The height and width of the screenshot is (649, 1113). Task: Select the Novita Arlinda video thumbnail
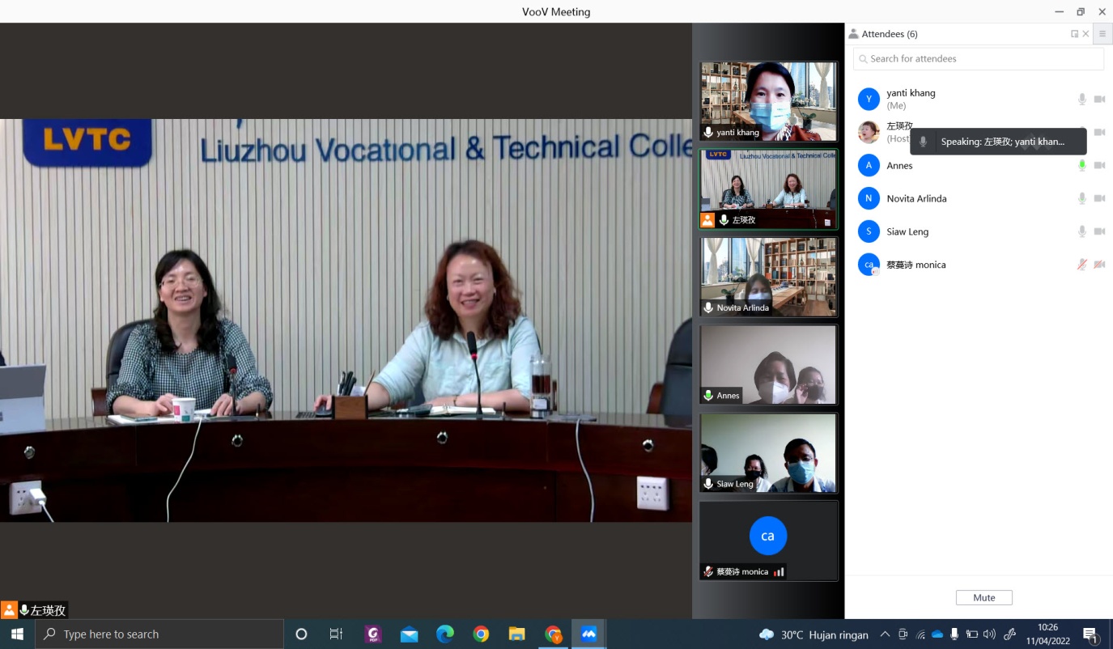tap(768, 277)
